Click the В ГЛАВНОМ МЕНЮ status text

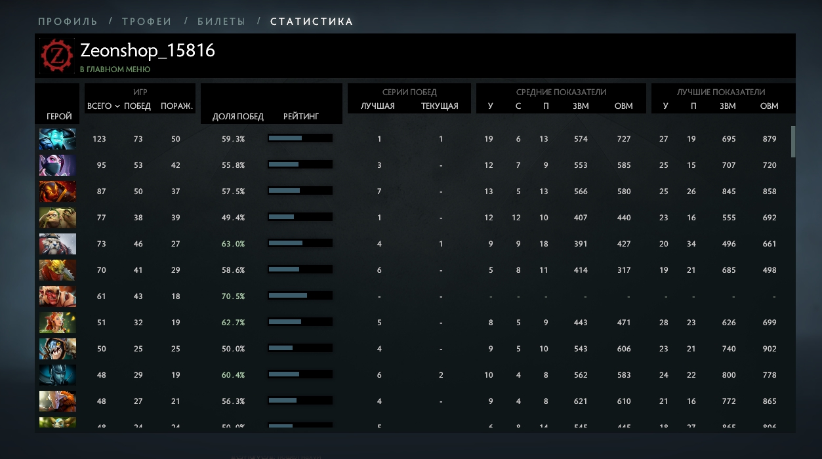point(115,70)
